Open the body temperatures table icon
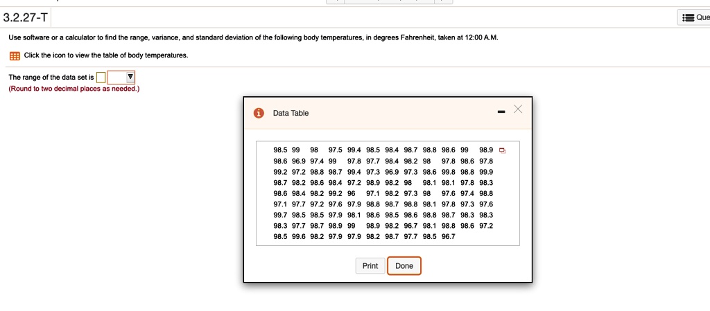Viewport: 710px width, 311px height. (x=15, y=56)
